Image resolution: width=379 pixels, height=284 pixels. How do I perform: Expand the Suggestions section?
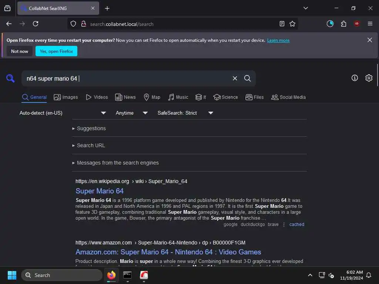pos(89,128)
